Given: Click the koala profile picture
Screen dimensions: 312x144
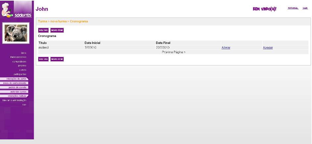Looking at the screenshot, I should point(17,33).
